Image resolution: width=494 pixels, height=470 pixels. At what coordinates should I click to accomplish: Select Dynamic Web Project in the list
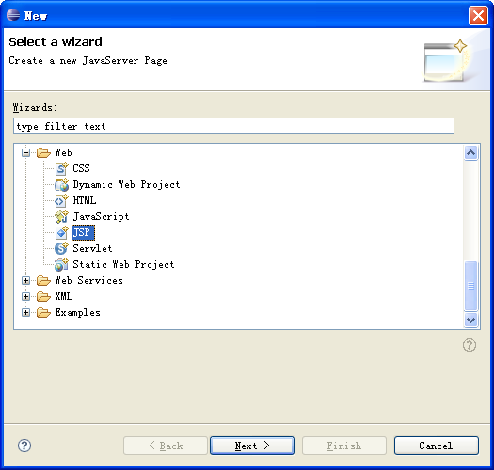[x=126, y=185]
